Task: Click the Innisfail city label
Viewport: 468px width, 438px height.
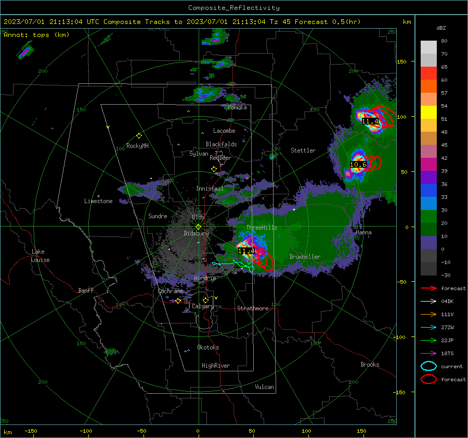Action: click(210, 189)
